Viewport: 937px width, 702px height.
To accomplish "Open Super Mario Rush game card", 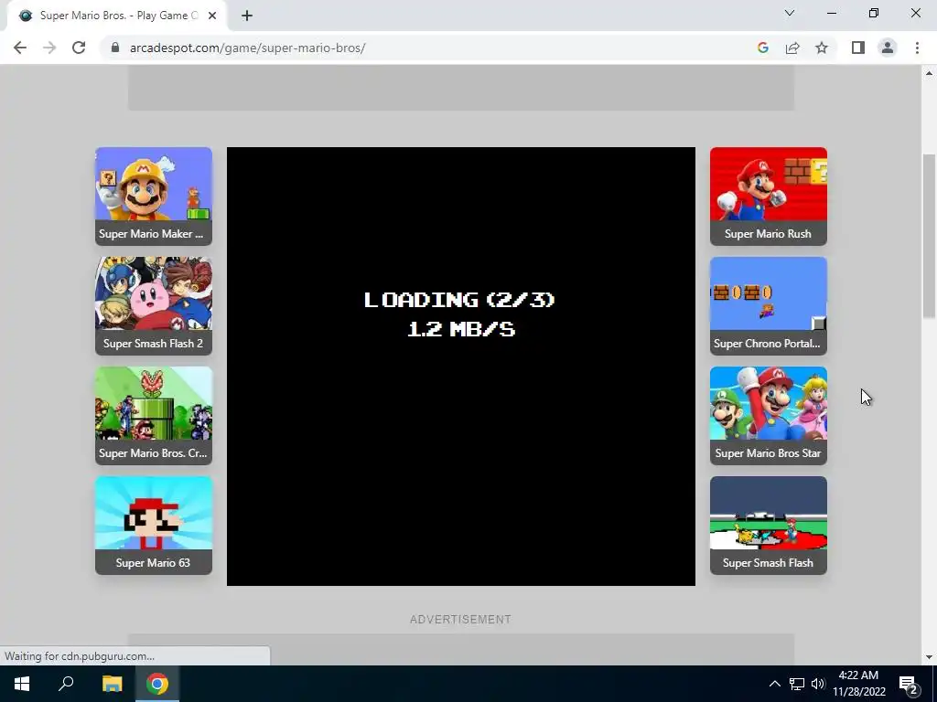I will [x=769, y=197].
